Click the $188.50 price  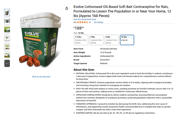[x=79, y=28]
